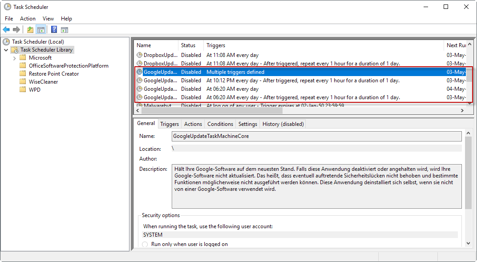Screen dimensions: 477x262
Task: Open the View menu
Action: pyautogui.click(x=48, y=19)
